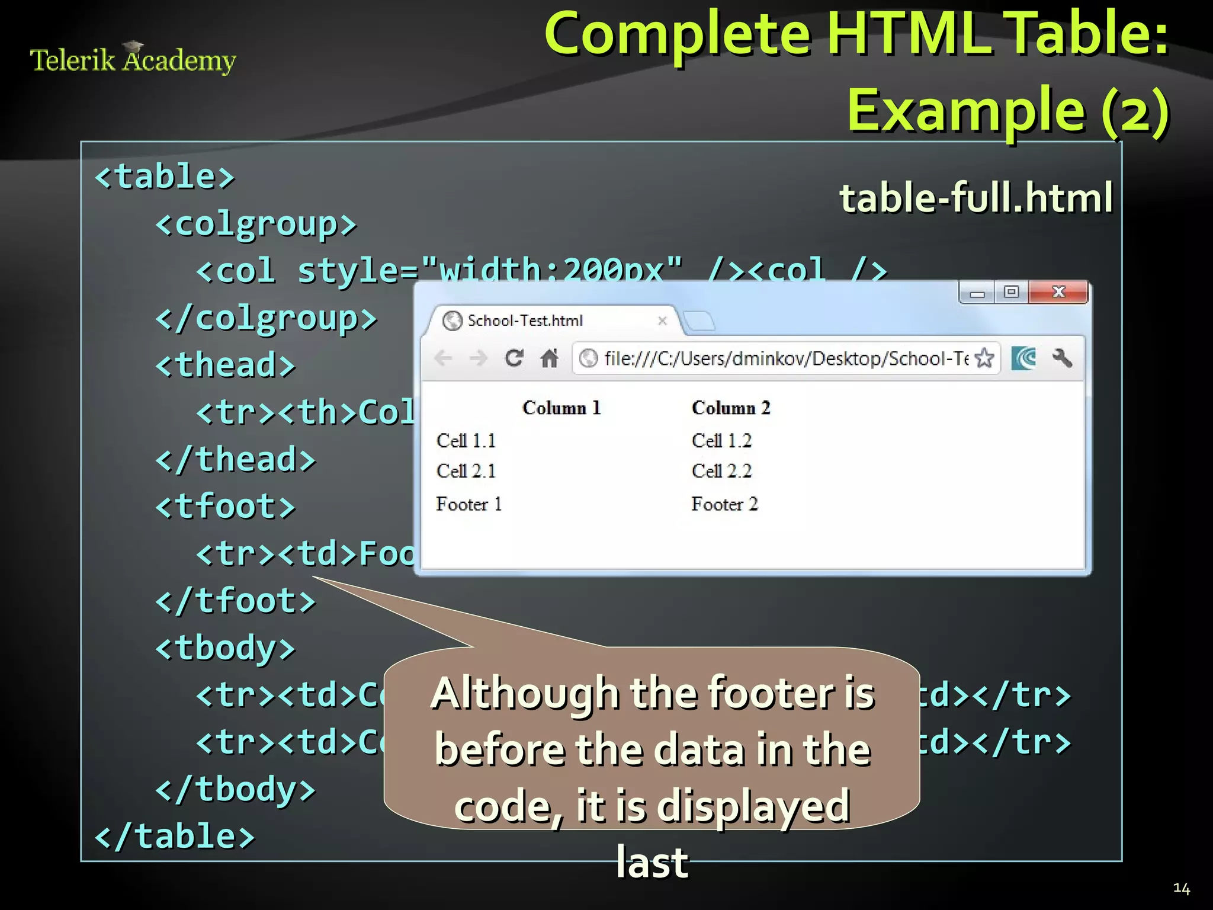Reload the School-Test.html page

point(514,358)
